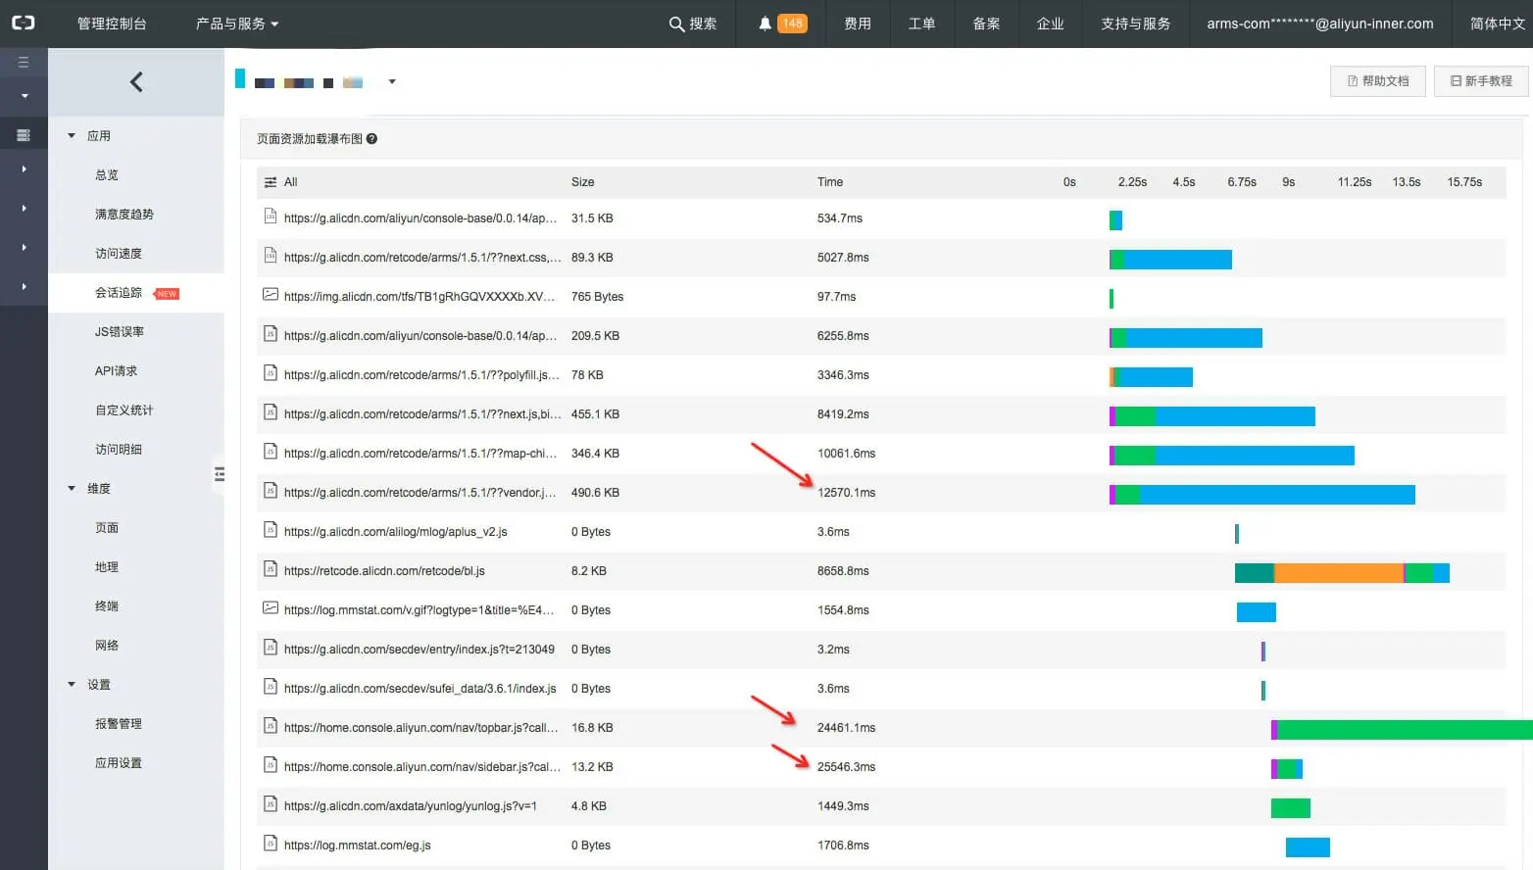Screen dimensions: 1533x870
Task: Click file icon of log.mmstat.com eg.js row
Action: tap(271, 844)
